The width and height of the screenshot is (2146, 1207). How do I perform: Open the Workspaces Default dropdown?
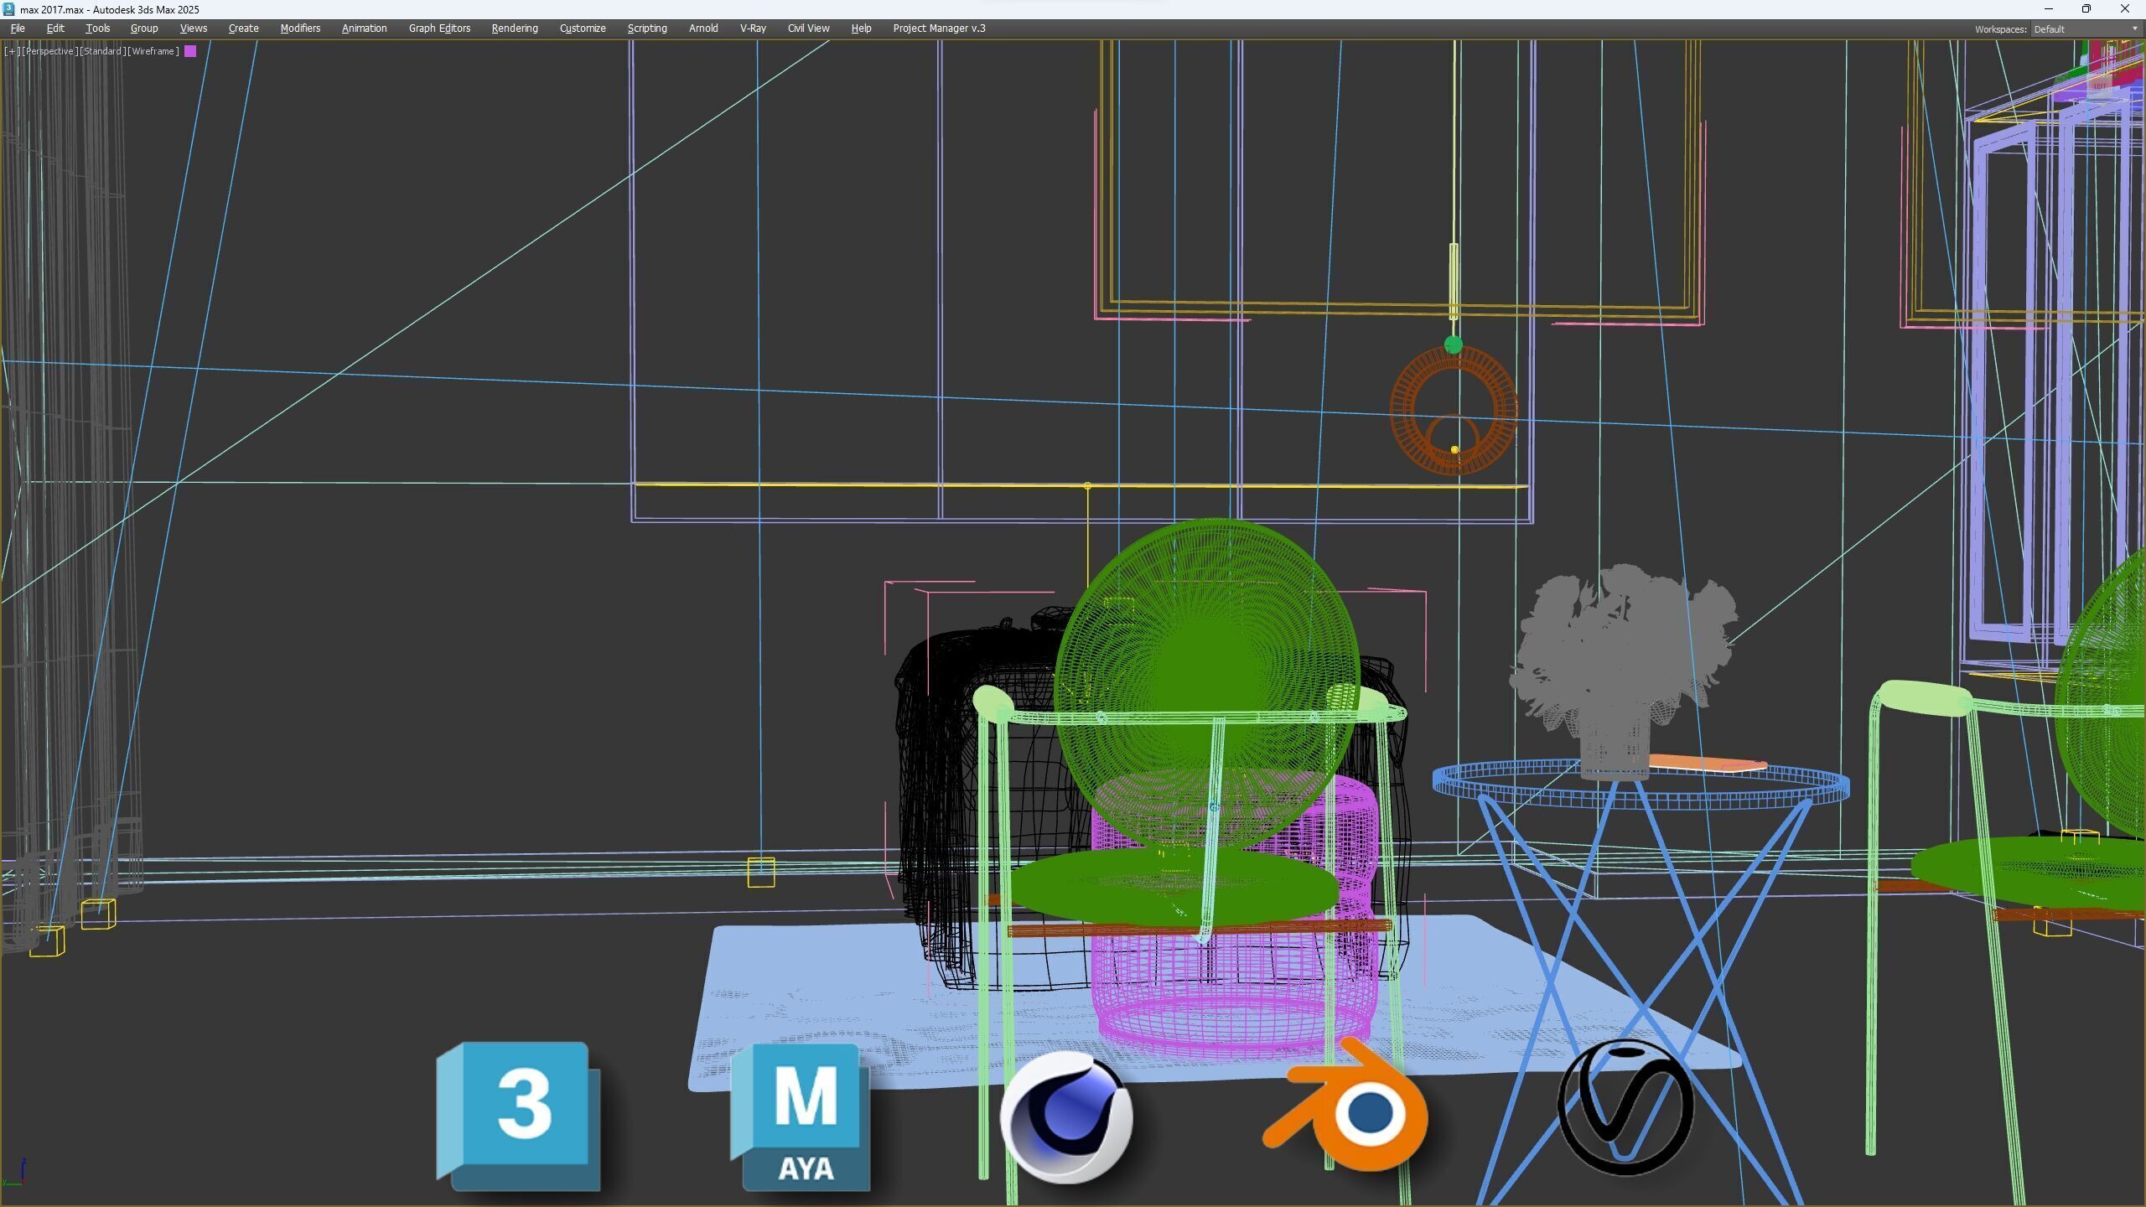[x=2084, y=29]
